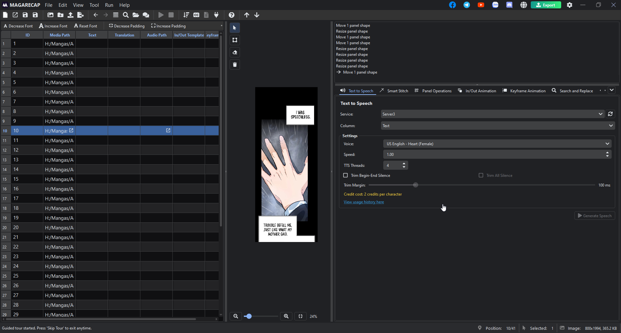Open the View menu

pos(78,5)
